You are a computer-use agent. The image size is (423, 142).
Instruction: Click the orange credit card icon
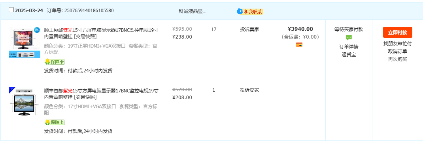pos(299,44)
